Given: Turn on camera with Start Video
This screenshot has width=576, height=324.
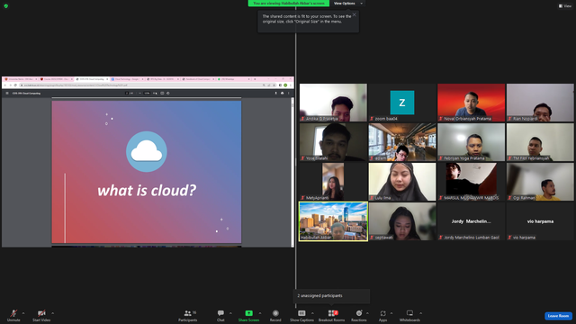Looking at the screenshot, I should (x=41, y=315).
